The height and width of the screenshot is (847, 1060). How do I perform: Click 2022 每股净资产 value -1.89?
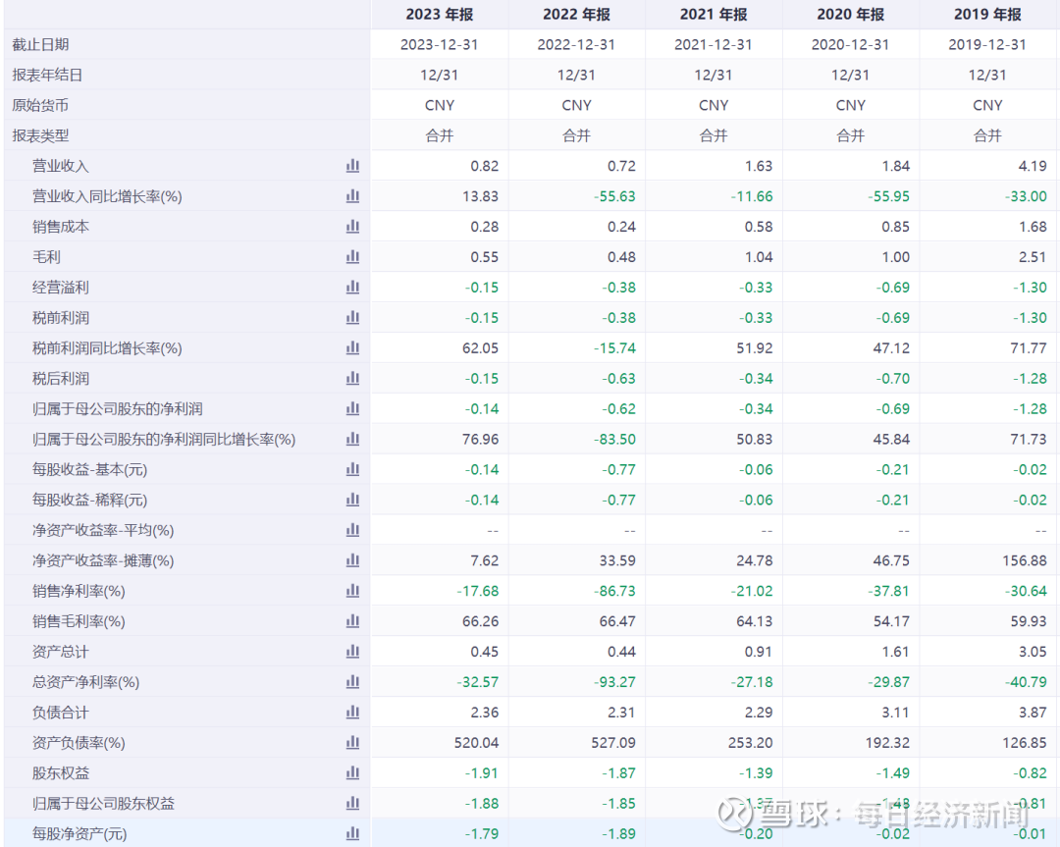pos(618,833)
